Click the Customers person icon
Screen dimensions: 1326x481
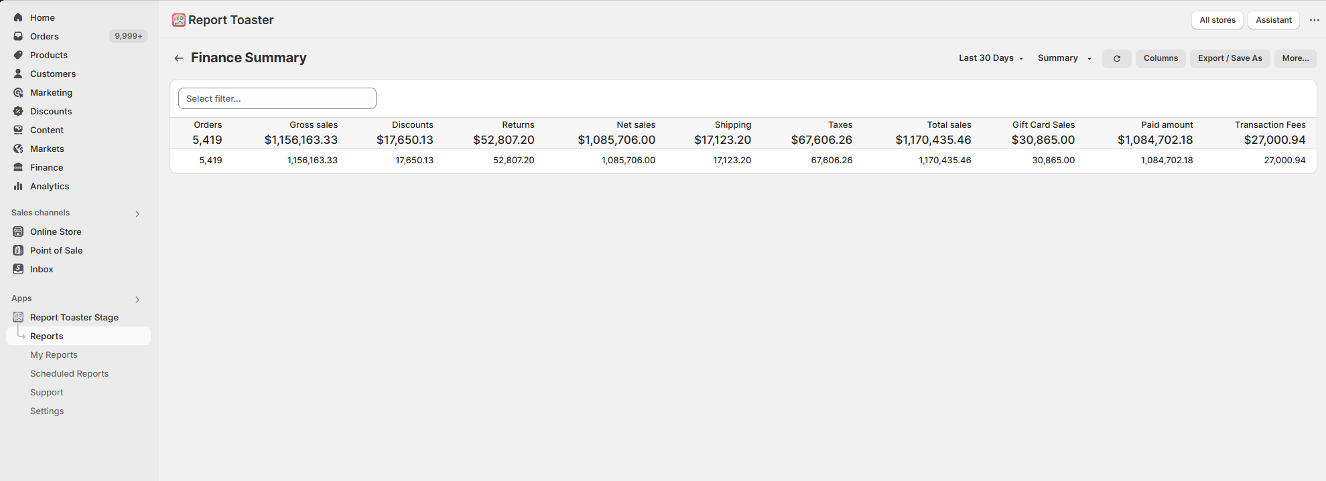(18, 74)
